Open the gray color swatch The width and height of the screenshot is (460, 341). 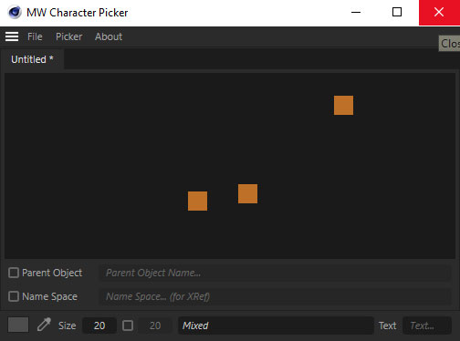tap(18, 325)
